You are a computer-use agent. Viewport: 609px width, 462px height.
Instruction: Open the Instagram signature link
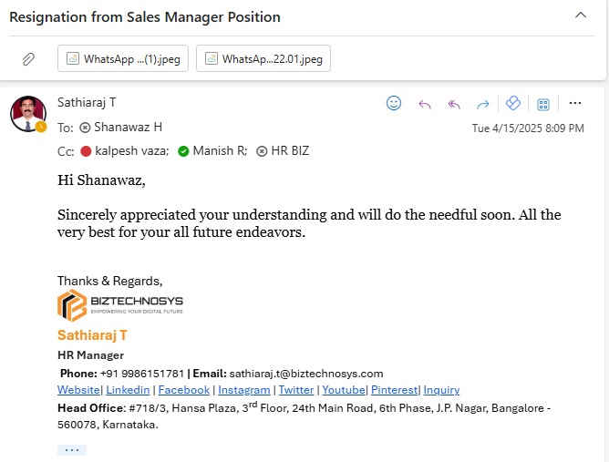pos(243,389)
